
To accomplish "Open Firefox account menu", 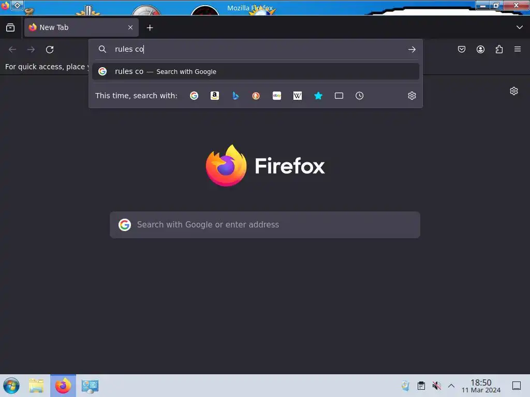I will pos(480,49).
